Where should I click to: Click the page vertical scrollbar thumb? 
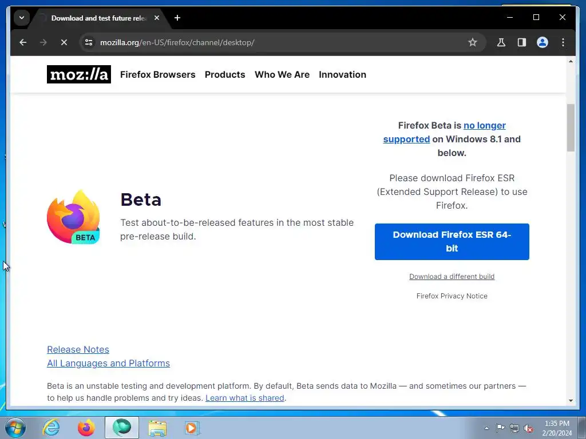[x=571, y=127]
